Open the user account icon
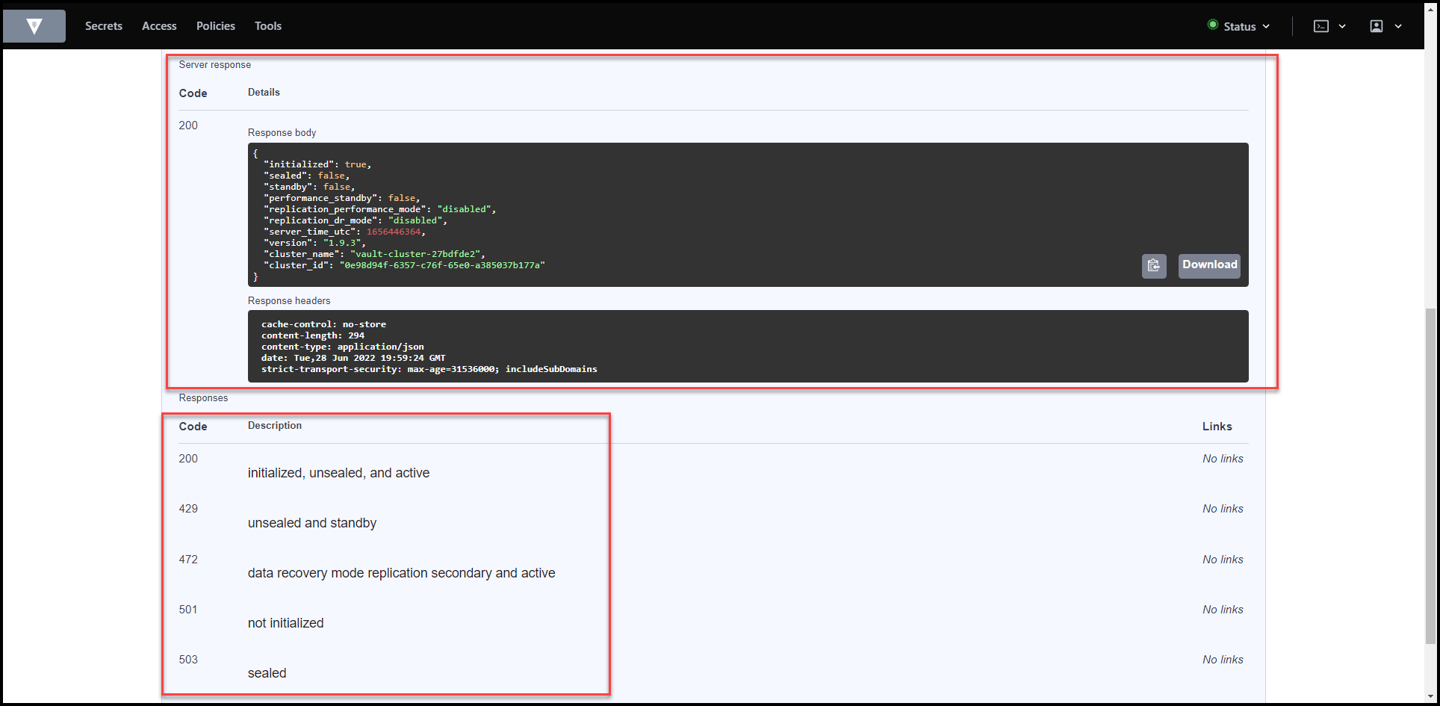Viewport: 1440px width, 706px height. tap(1377, 25)
